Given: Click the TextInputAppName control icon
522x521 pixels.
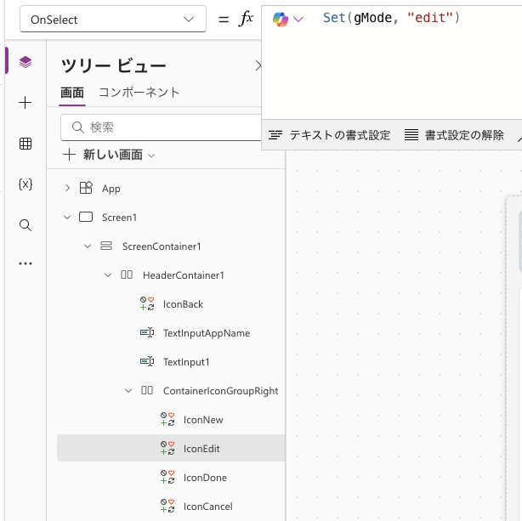Looking at the screenshot, I should coord(147,332).
